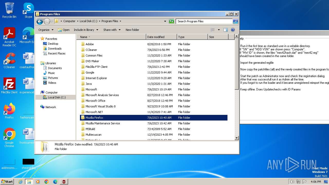The width and height of the screenshot is (329, 185).
Task: Click the New folder button
Action: (132, 30)
